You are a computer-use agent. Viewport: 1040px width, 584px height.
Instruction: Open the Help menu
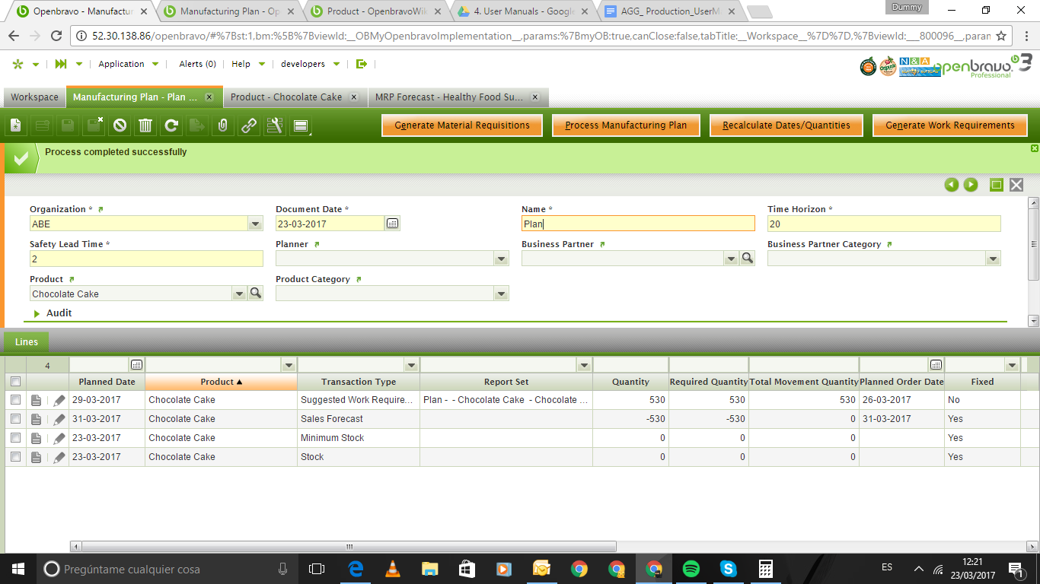point(248,64)
